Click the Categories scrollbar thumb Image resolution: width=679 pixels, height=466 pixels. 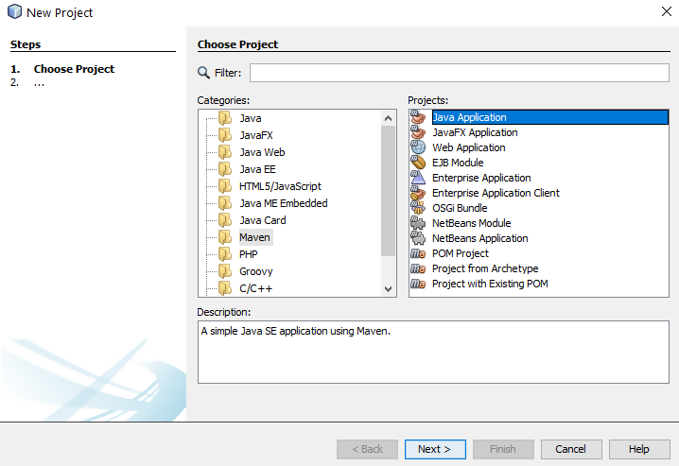[x=388, y=190]
